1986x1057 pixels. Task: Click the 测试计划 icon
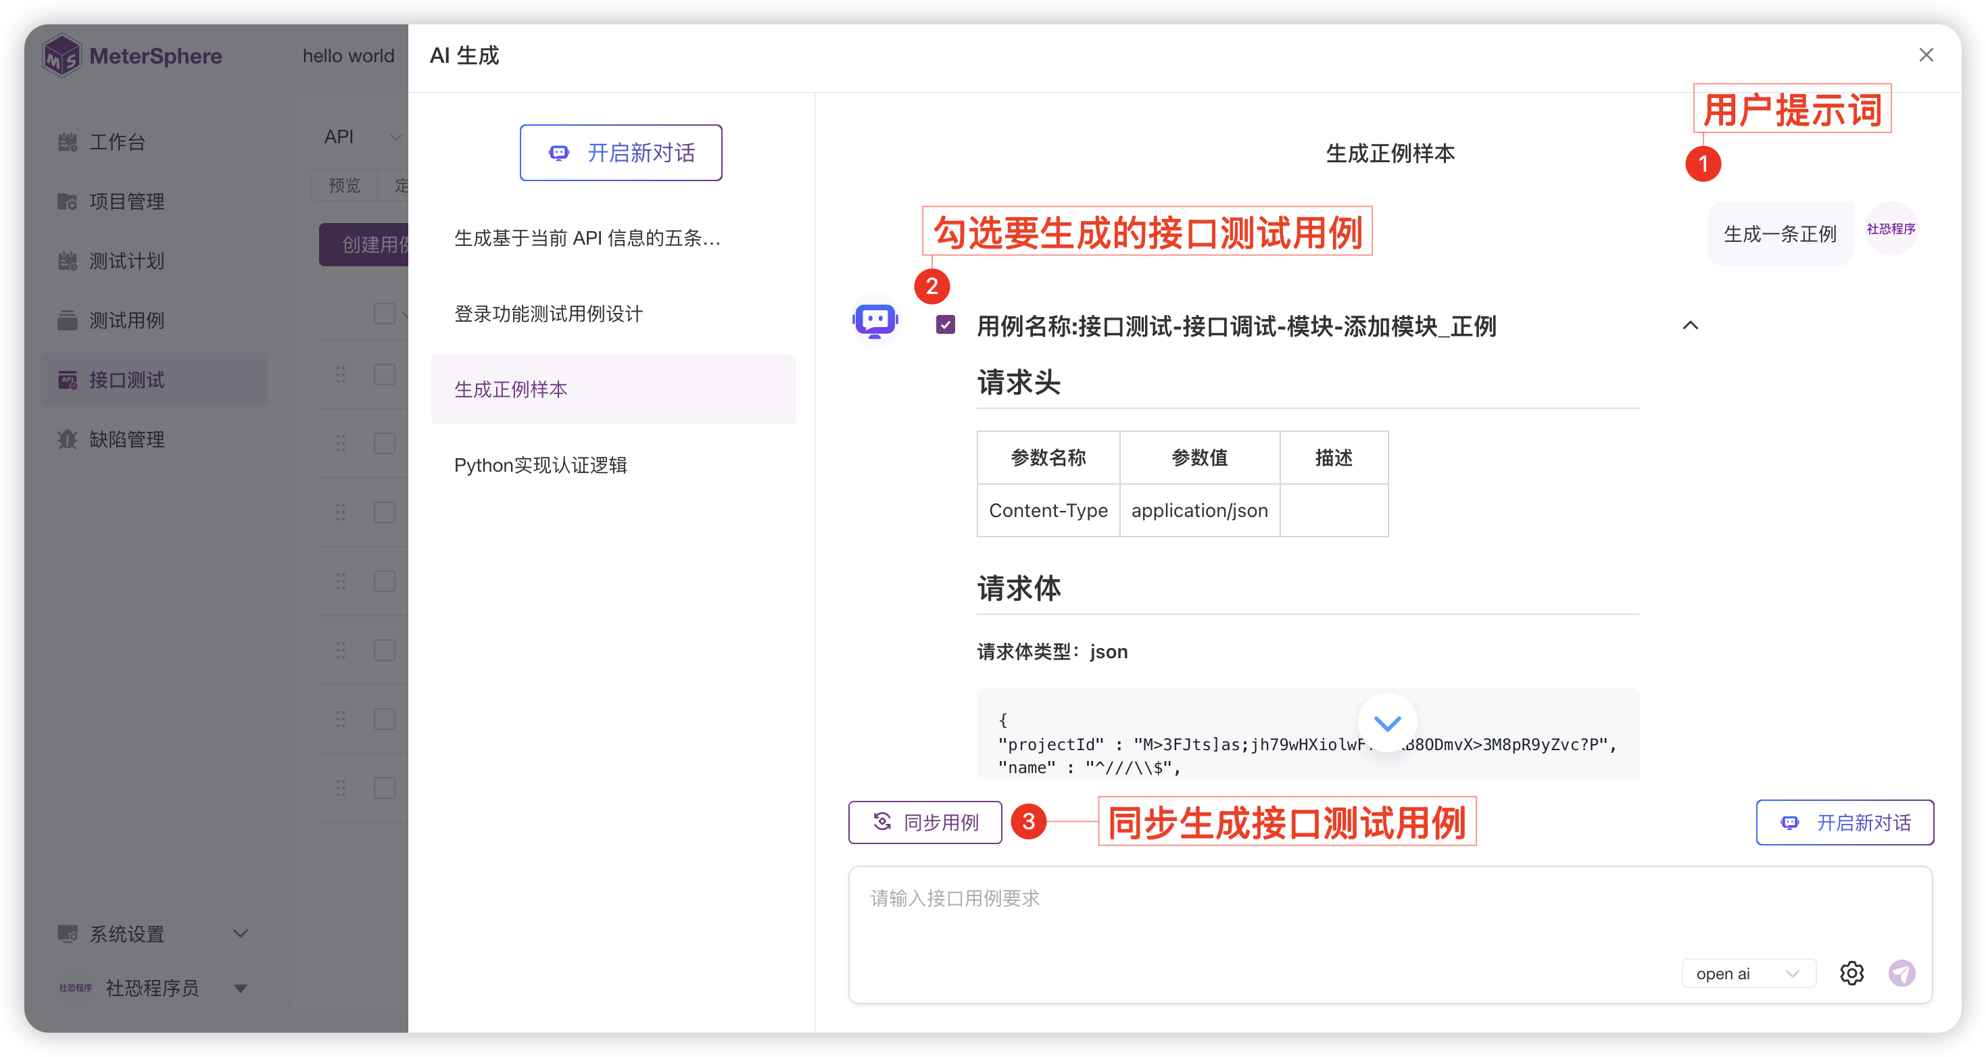68,261
